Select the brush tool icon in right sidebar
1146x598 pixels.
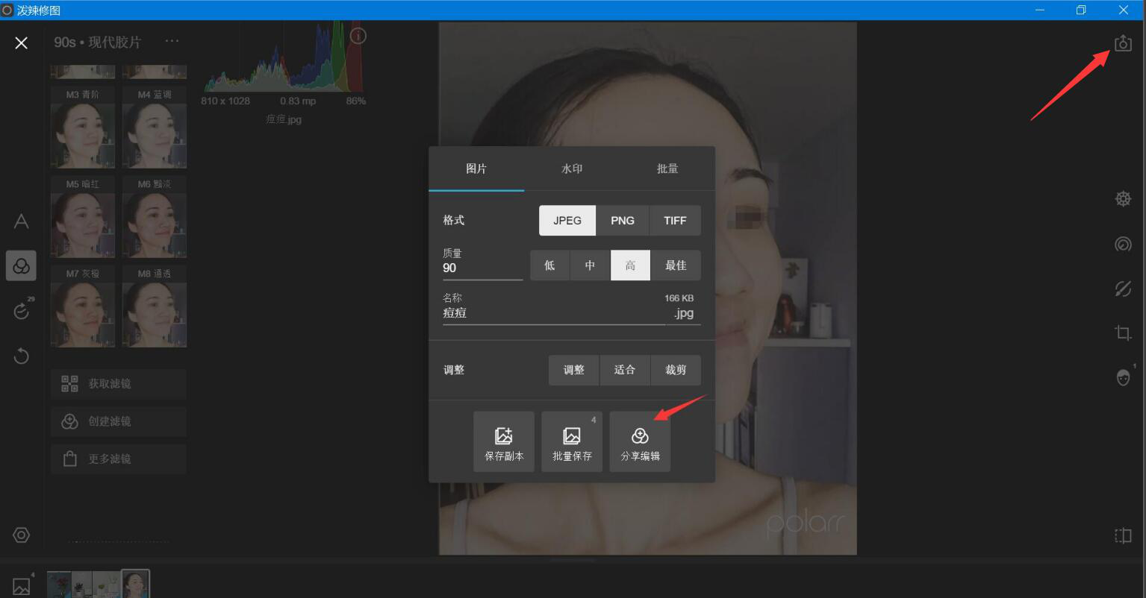pos(1123,289)
